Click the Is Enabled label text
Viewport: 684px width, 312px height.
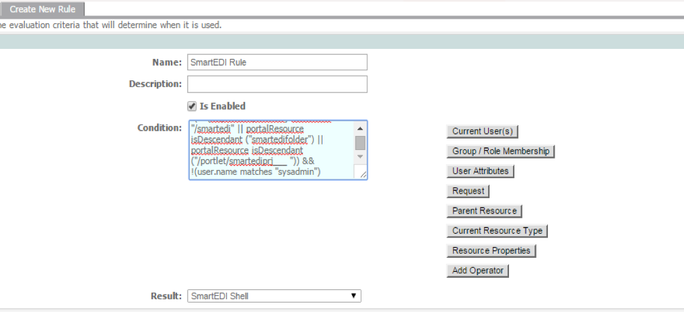click(223, 106)
